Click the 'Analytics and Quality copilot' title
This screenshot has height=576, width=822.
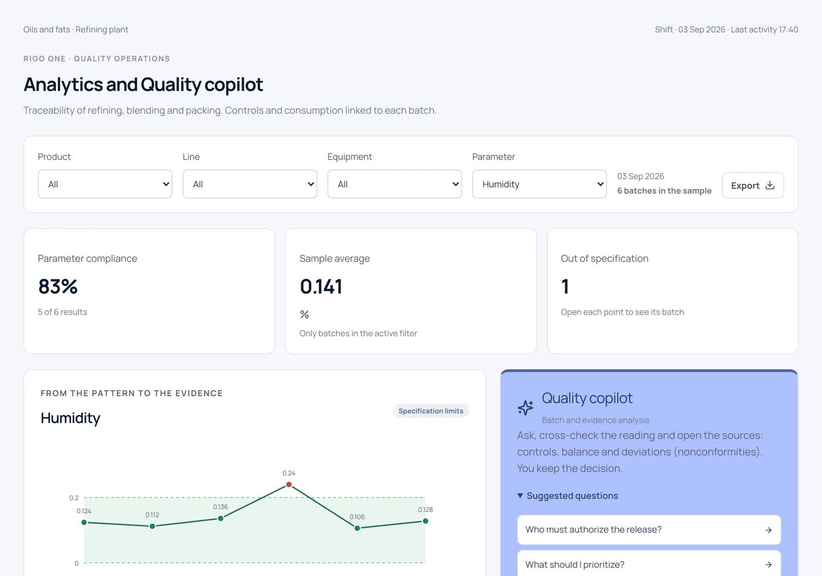pos(143,85)
